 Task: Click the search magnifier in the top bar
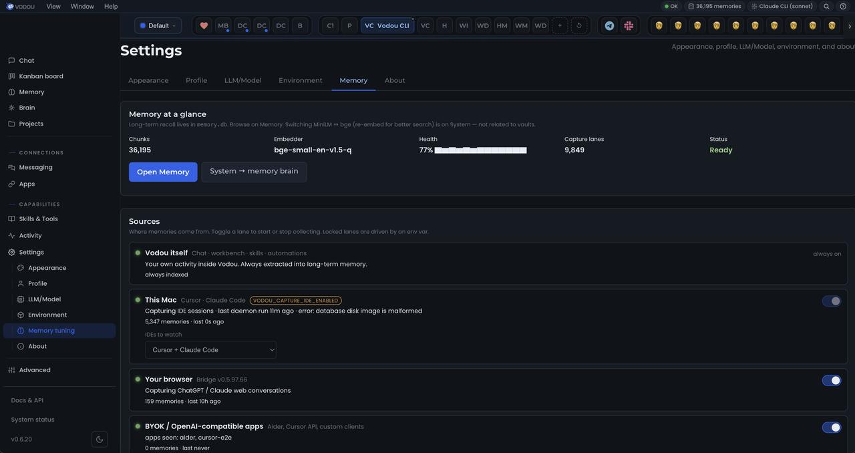tap(826, 6)
